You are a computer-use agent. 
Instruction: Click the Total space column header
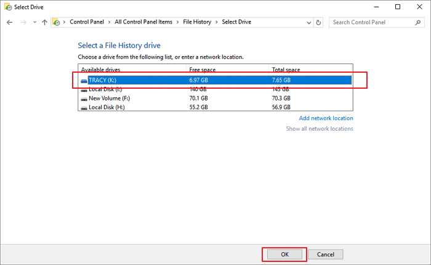tap(286, 70)
